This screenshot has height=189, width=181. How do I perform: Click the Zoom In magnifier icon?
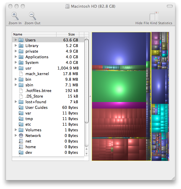click(x=15, y=16)
